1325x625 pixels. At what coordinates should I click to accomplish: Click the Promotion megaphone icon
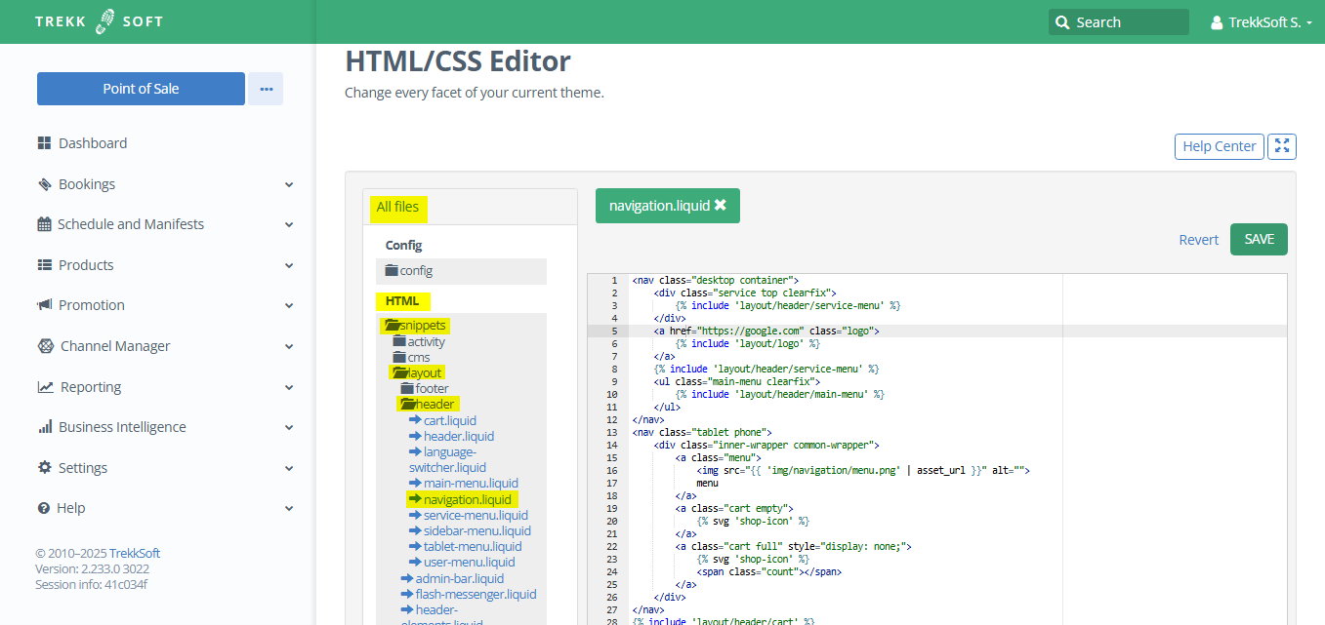point(45,305)
